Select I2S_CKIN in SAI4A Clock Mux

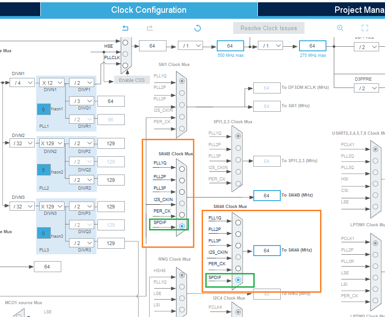click(238, 257)
